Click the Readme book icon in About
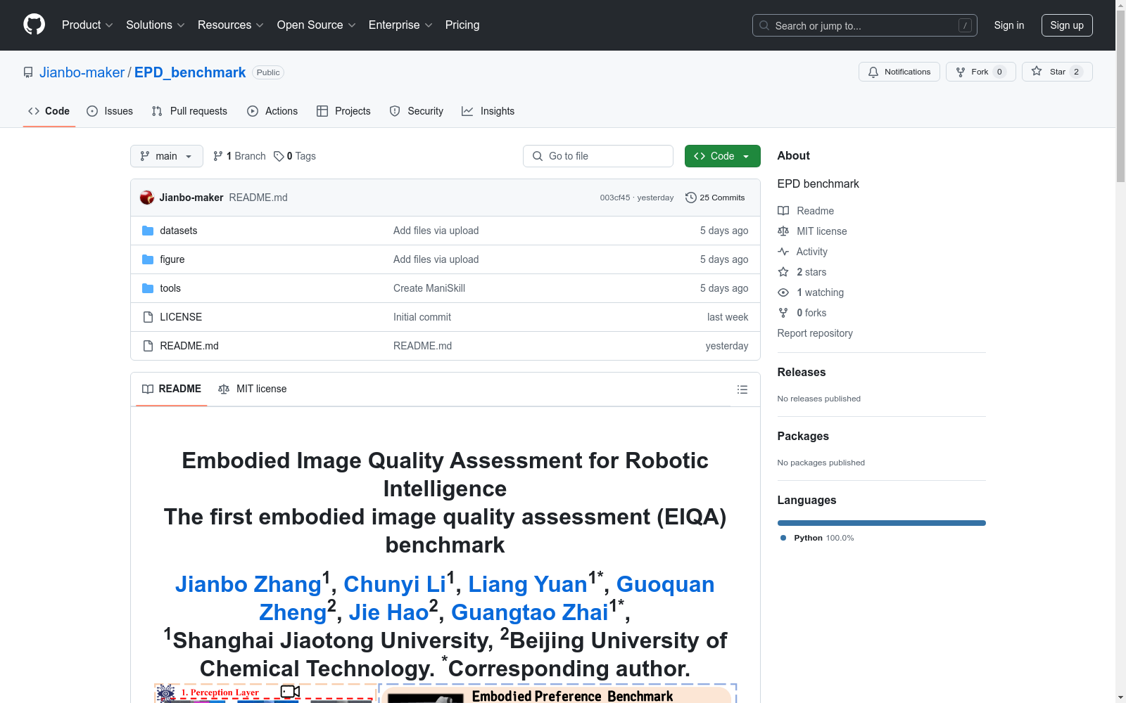Screen dimensions: 1126x703 point(783,211)
